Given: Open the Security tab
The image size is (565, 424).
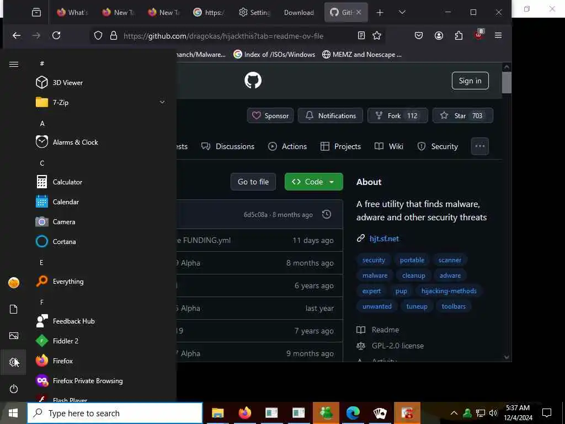Looking at the screenshot, I should tap(438, 146).
